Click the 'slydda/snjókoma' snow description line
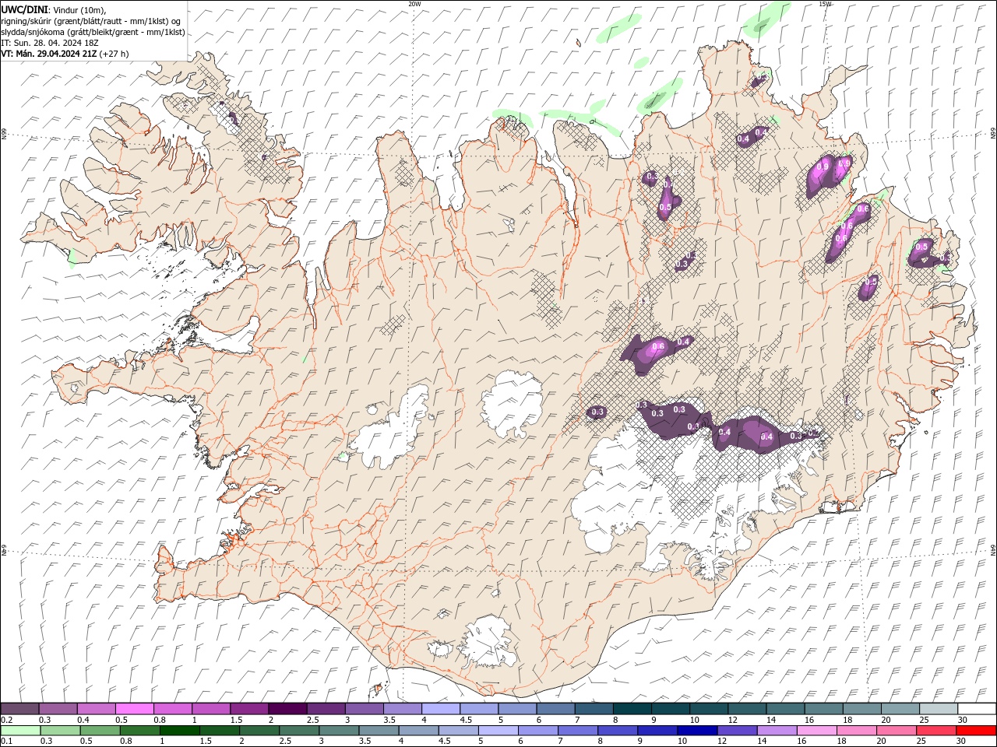The image size is (997, 747). coord(93,32)
